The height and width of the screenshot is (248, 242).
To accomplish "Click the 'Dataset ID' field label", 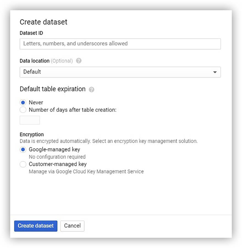I will coord(31,33).
